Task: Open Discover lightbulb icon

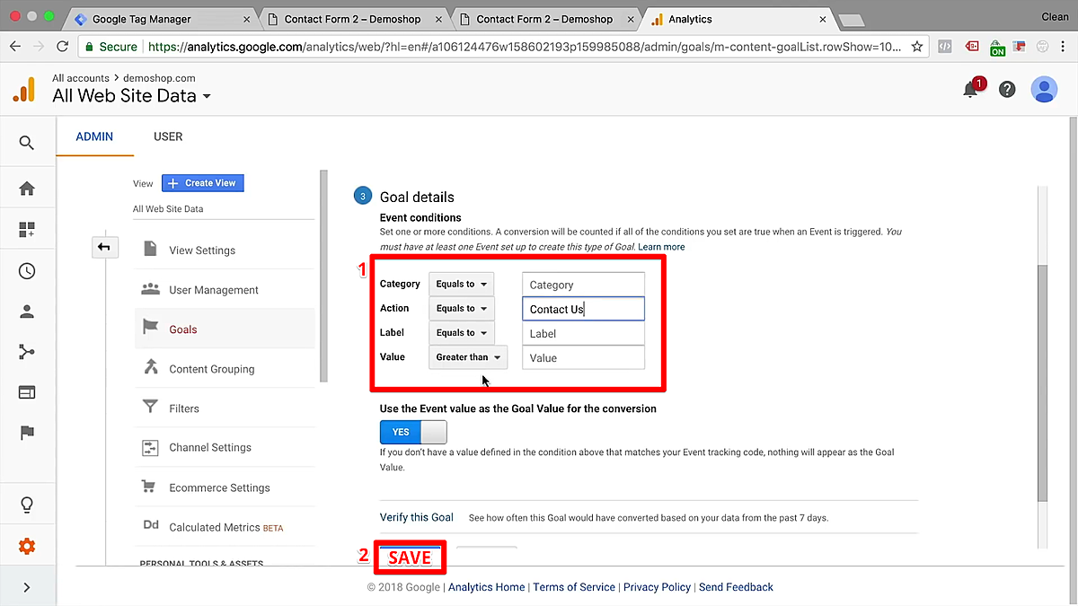Action: 27,506
